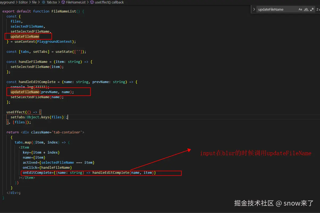Click 'setSelectedFileName,' in the destructuring block
The height and width of the screenshot is (213, 320).
[31, 31]
